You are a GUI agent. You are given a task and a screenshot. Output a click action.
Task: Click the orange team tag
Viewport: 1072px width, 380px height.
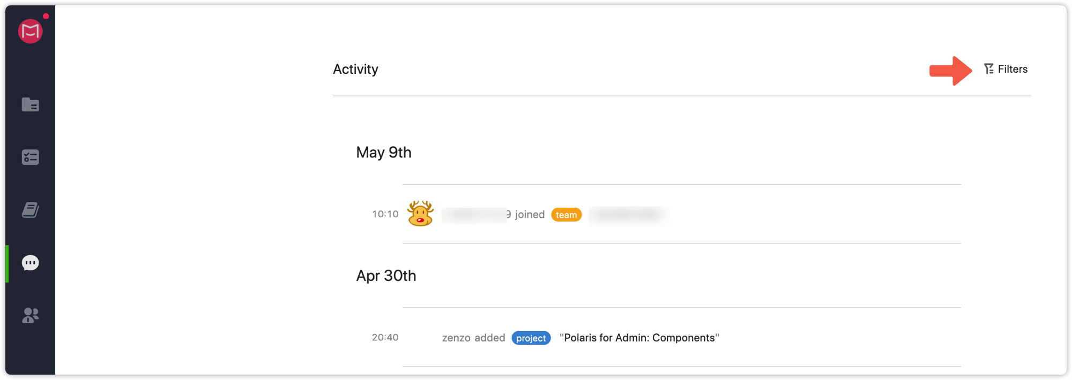[x=567, y=215]
